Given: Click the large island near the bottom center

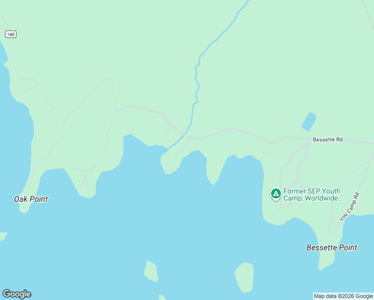Looking at the screenshot, I should pyautogui.click(x=244, y=277).
